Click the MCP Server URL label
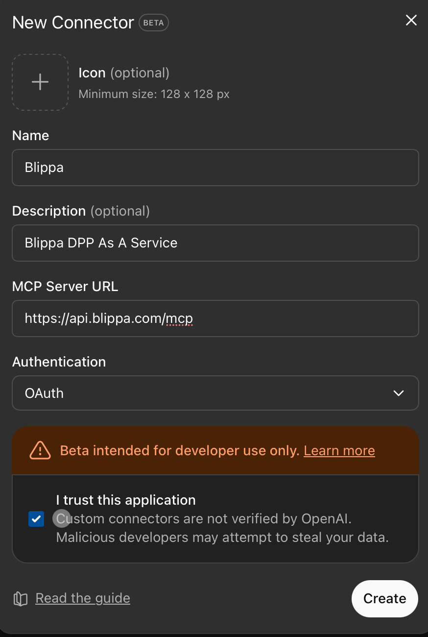 coord(65,286)
